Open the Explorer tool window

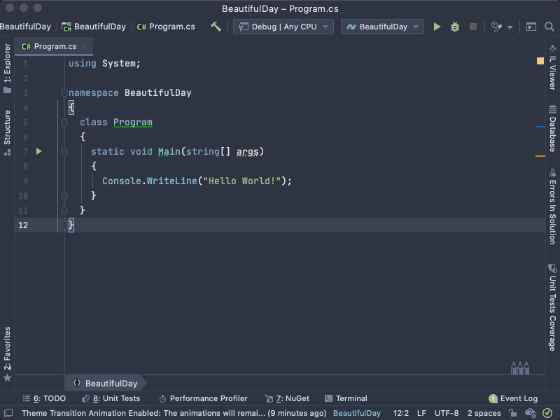click(7, 68)
